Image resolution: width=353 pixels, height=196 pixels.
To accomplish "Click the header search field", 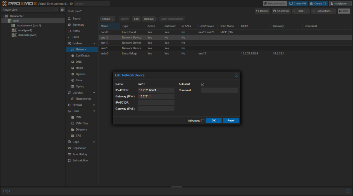I will pyautogui.click(x=92, y=4).
